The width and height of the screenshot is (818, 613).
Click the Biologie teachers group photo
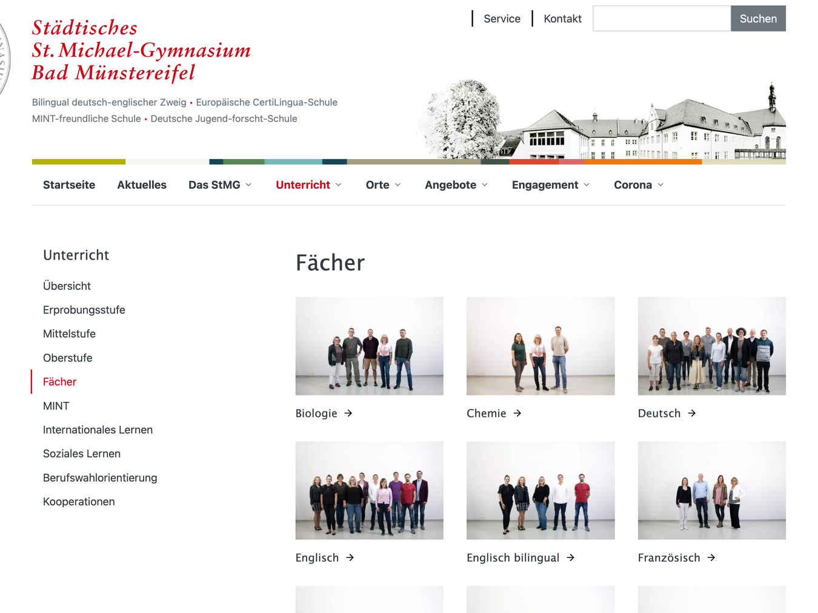click(369, 346)
